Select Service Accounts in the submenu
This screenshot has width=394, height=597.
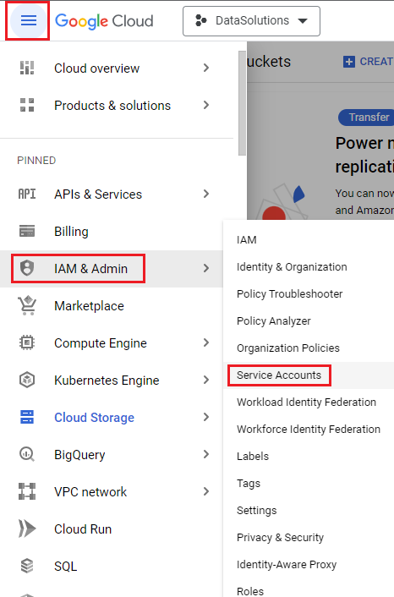(x=279, y=375)
